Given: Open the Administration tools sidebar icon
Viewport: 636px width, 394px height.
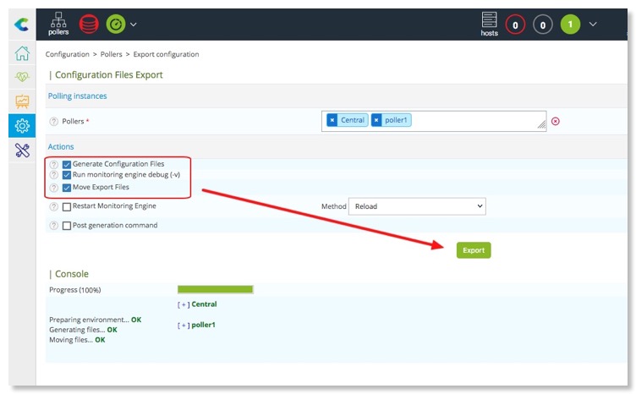Looking at the screenshot, I should (22, 150).
